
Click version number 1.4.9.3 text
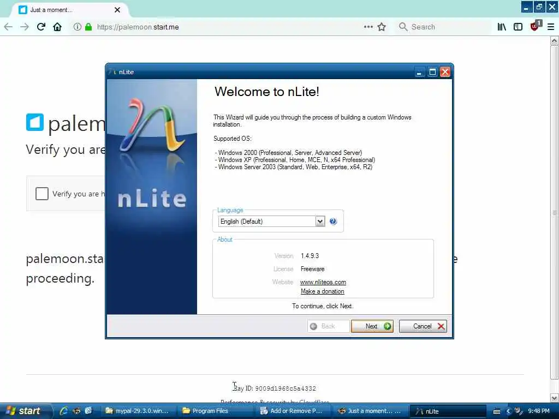[x=310, y=256]
